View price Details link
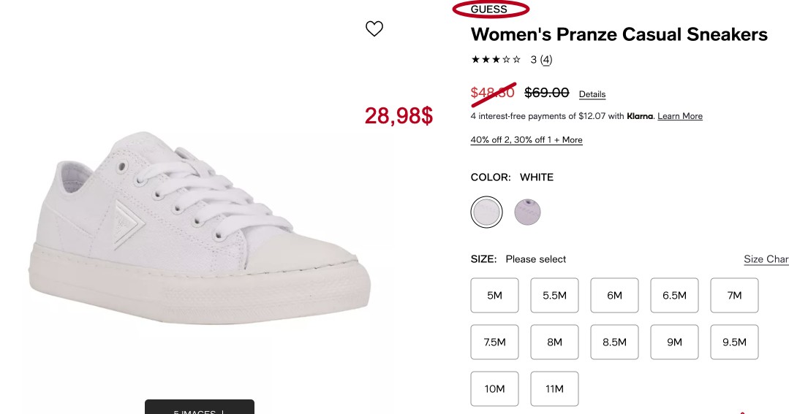The width and height of the screenshot is (789, 414). pos(592,94)
